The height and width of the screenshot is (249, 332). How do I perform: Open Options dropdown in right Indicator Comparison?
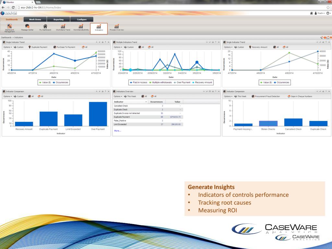pos(228,96)
